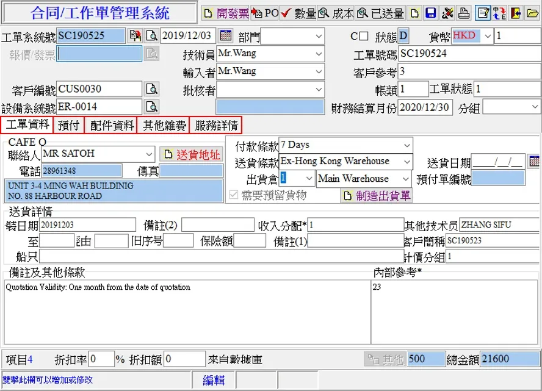This screenshot has width=542, height=391.
Task: Click the printer icon in the toolbar
Action: (464, 13)
